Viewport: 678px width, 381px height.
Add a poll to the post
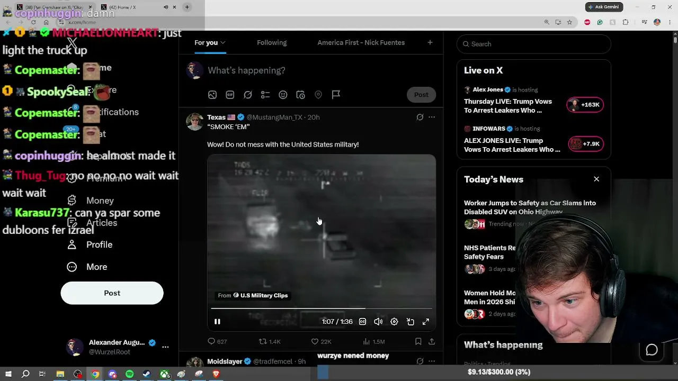265,95
